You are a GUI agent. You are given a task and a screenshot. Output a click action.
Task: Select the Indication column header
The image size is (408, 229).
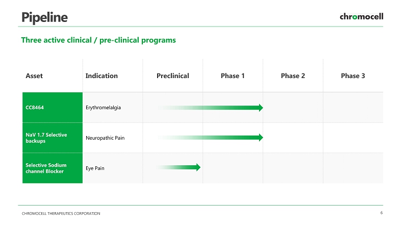tap(101, 76)
